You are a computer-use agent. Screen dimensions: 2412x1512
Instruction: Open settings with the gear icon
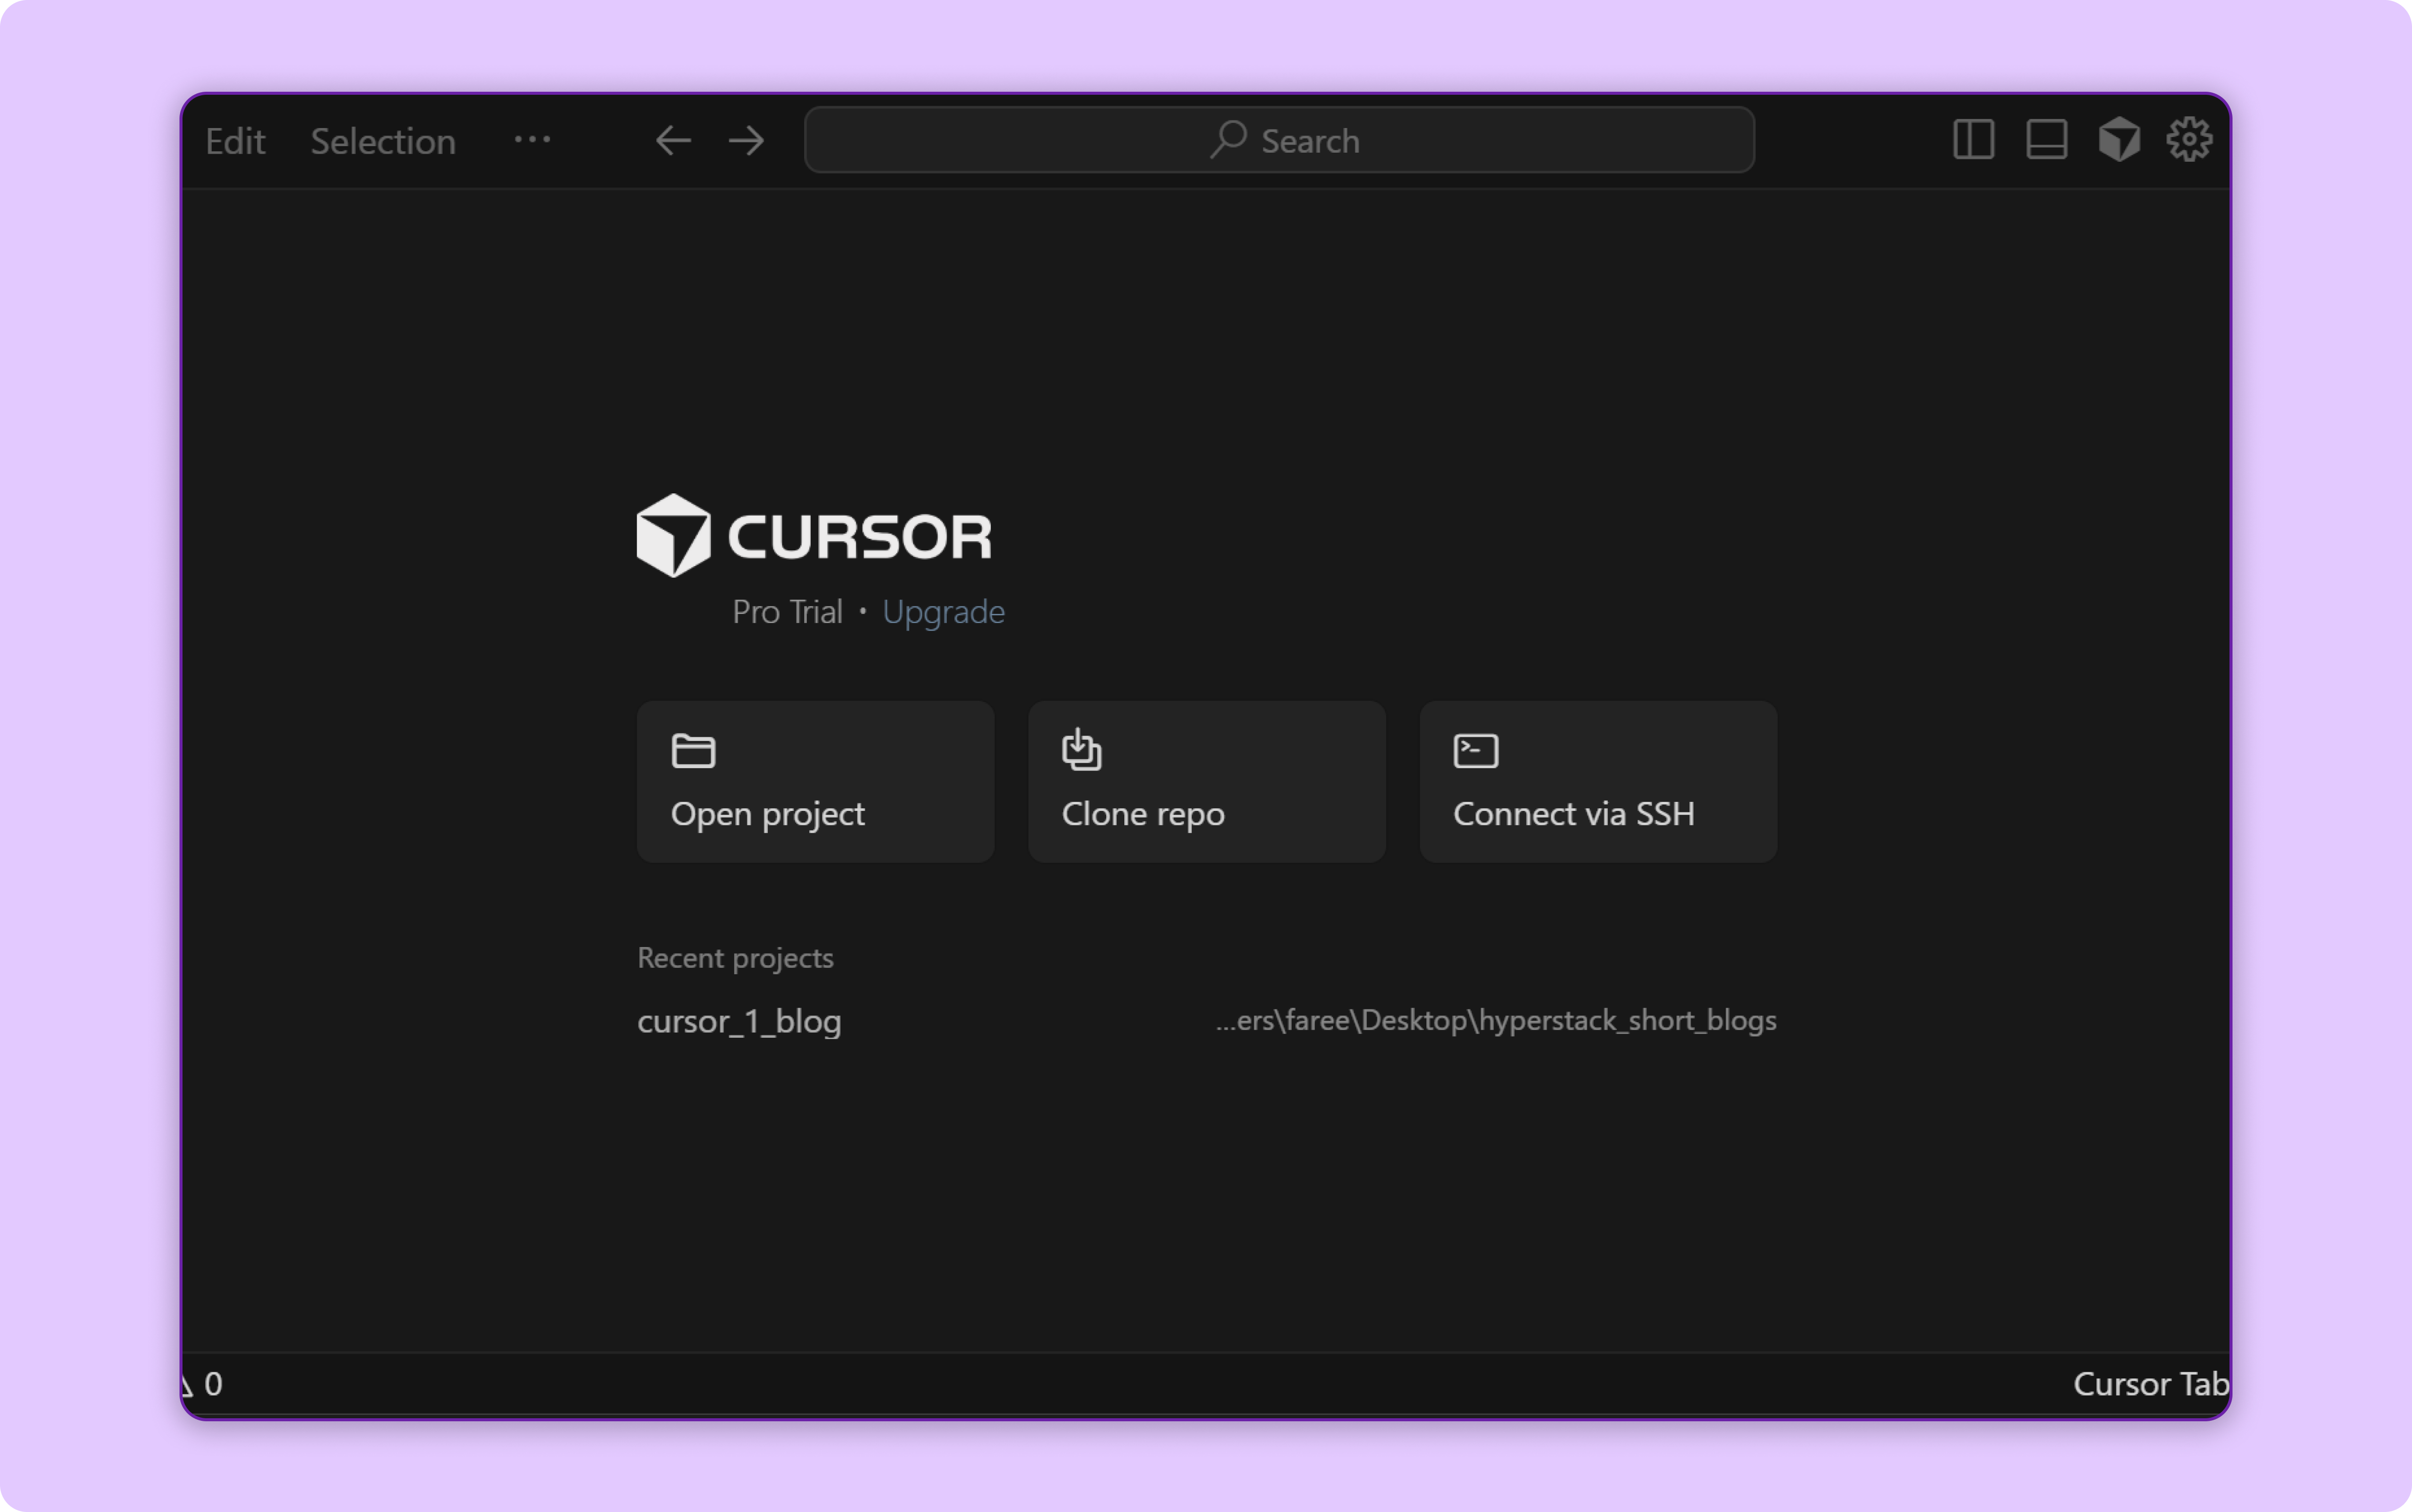tap(2189, 139)
